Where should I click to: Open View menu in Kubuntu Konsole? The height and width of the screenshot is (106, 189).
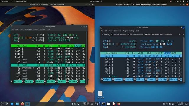coord(21,29)
